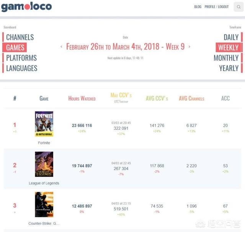Image resolution: width=245 pixels, height=232 pixels.
Task: Go to next week arrow
Action: [189, 47]
